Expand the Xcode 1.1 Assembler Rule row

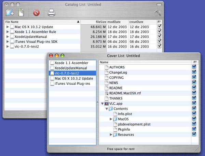click(x=8, y=31)
